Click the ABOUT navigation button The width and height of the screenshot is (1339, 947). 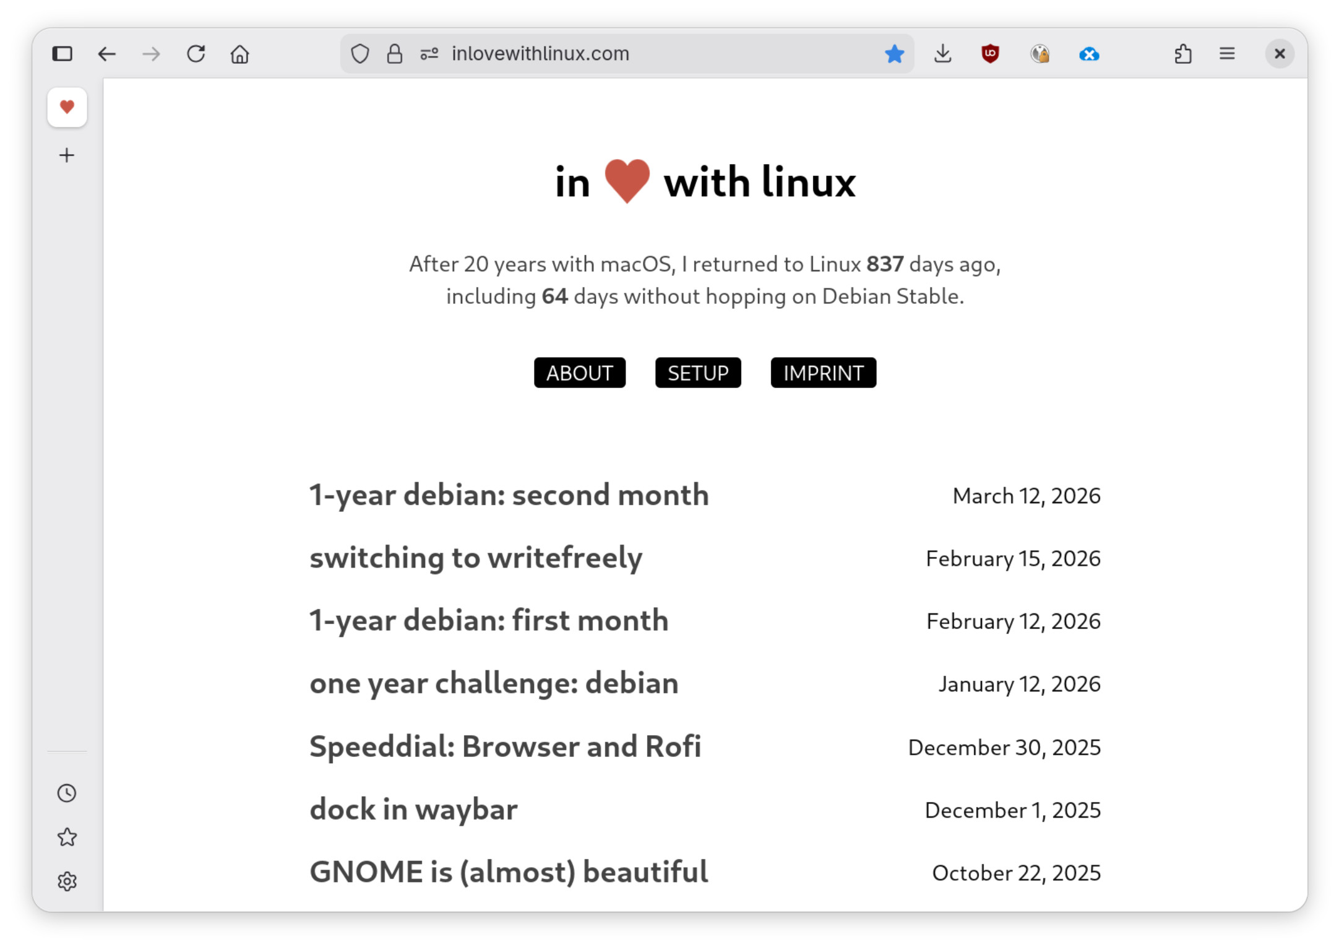(x=579, y=373)
